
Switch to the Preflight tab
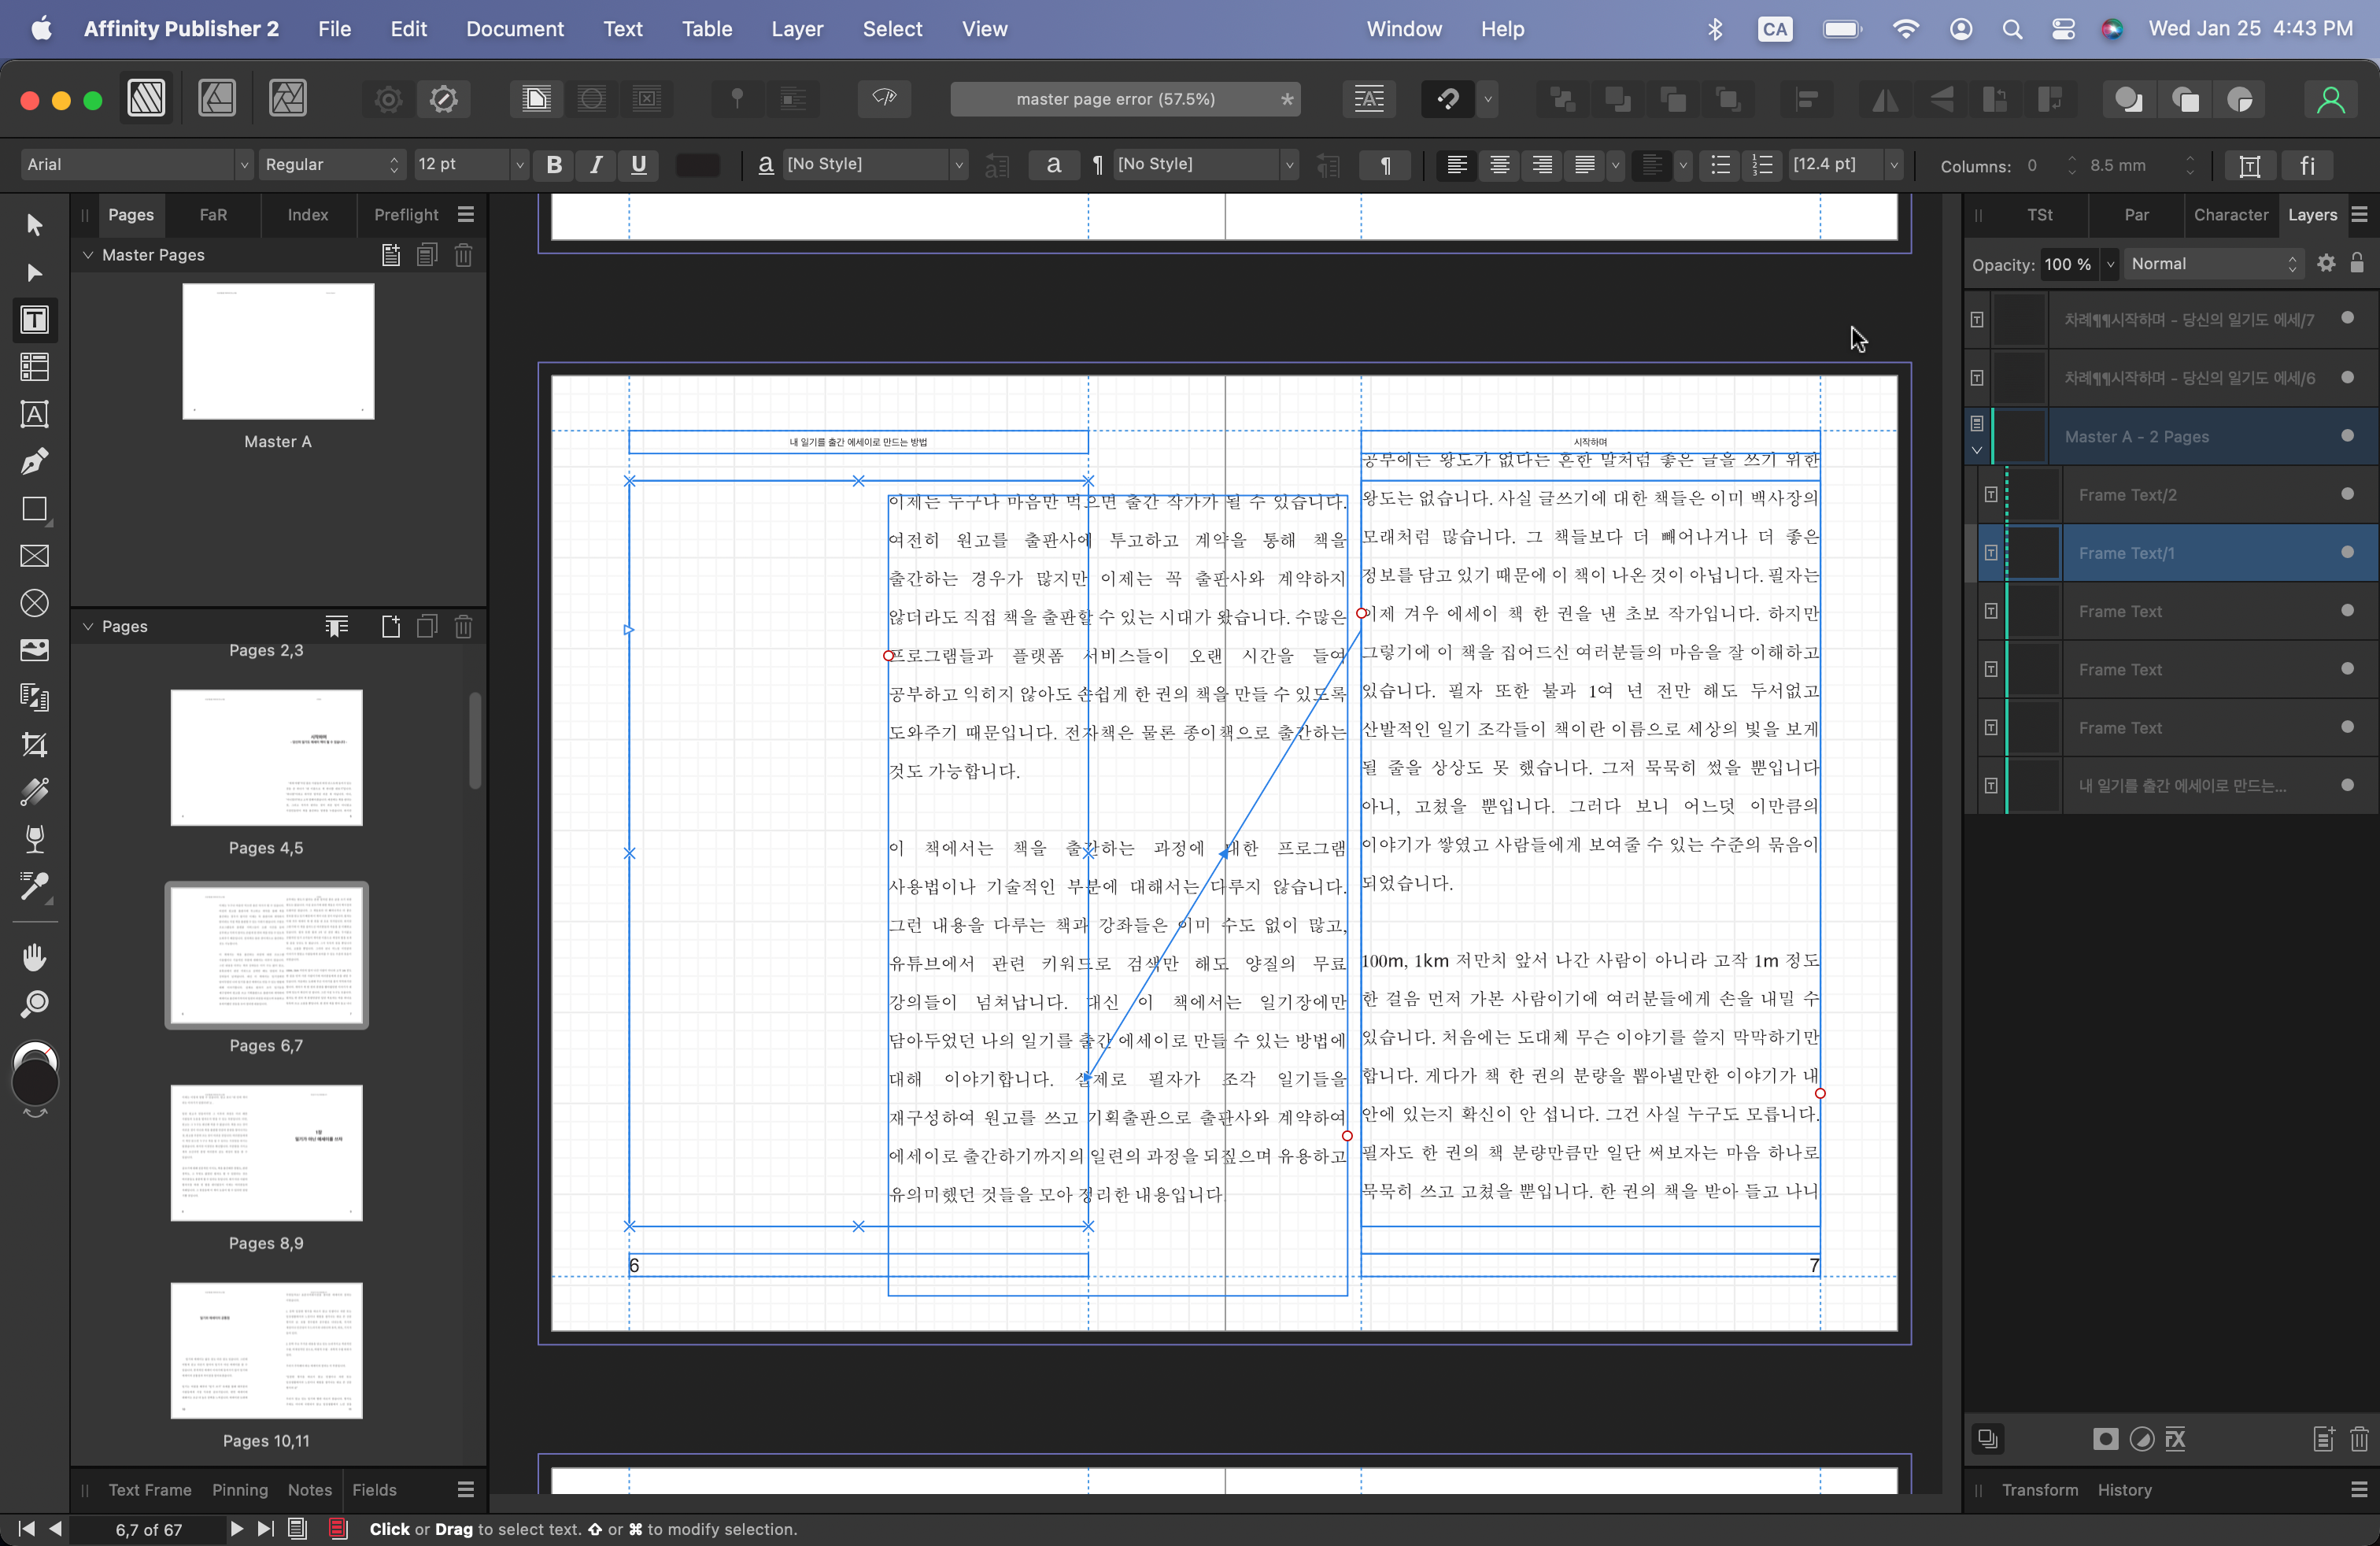(x=406, y=215)
